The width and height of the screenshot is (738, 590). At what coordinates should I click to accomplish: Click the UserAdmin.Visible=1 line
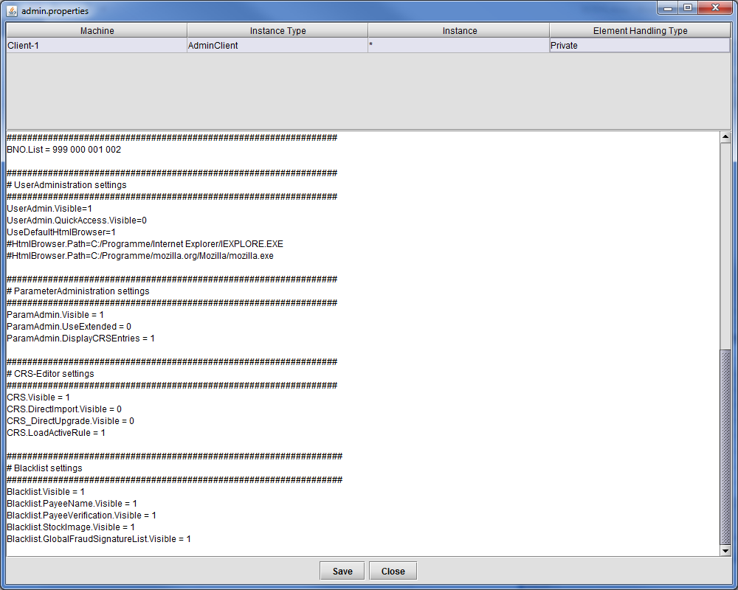point(49,209)
